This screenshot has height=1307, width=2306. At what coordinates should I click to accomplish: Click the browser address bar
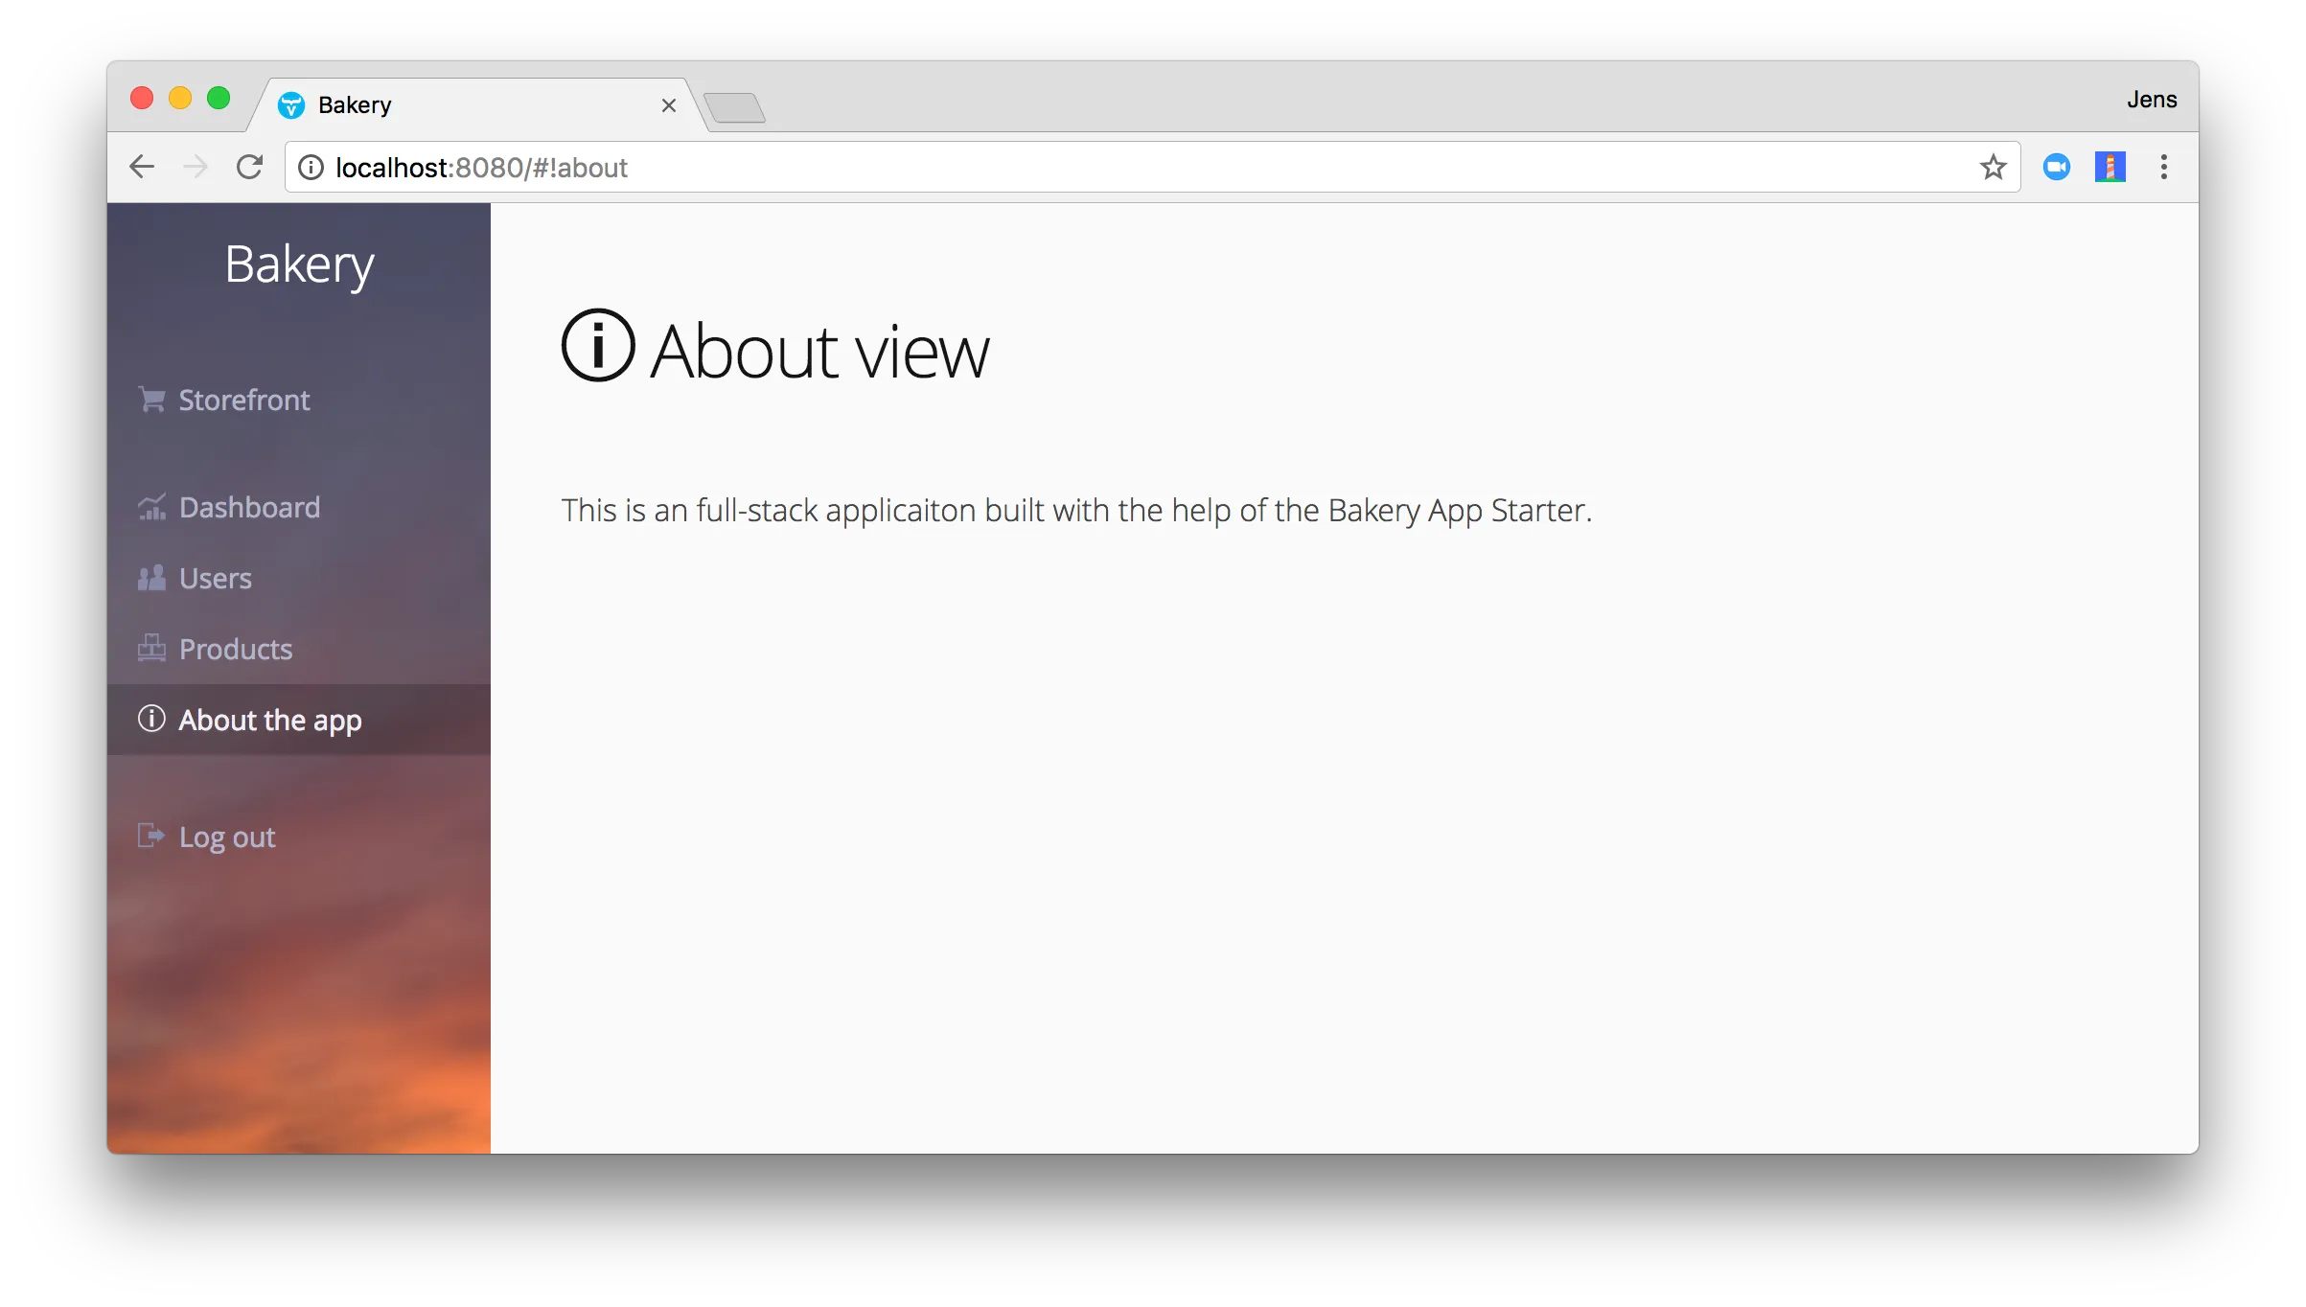1153,167
